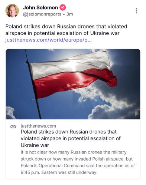
Task: Open the 3m post timestamp
Action: click(69, 14)
